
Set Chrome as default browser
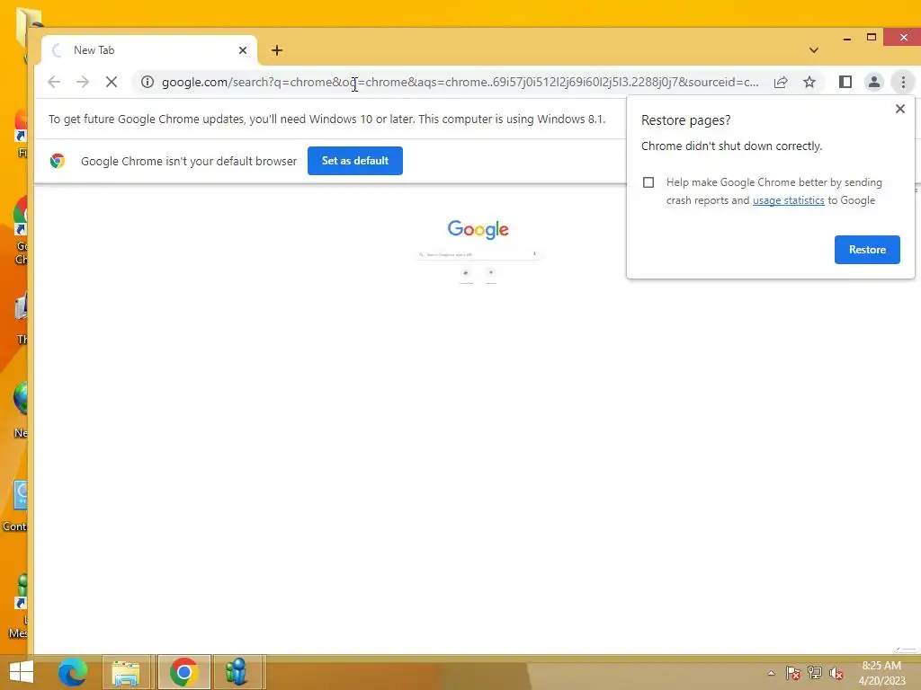pyautogui.click(x=354, y=161)
